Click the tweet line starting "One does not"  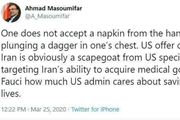point(90,34)
